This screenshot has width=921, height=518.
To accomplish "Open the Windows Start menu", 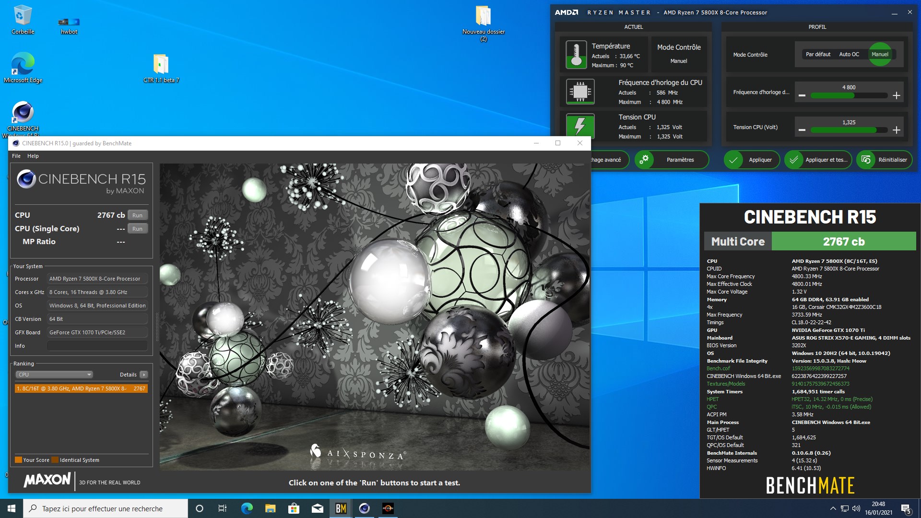I will click(12, 508).
